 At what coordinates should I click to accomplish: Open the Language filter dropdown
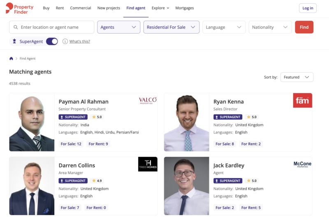point(224,27)
